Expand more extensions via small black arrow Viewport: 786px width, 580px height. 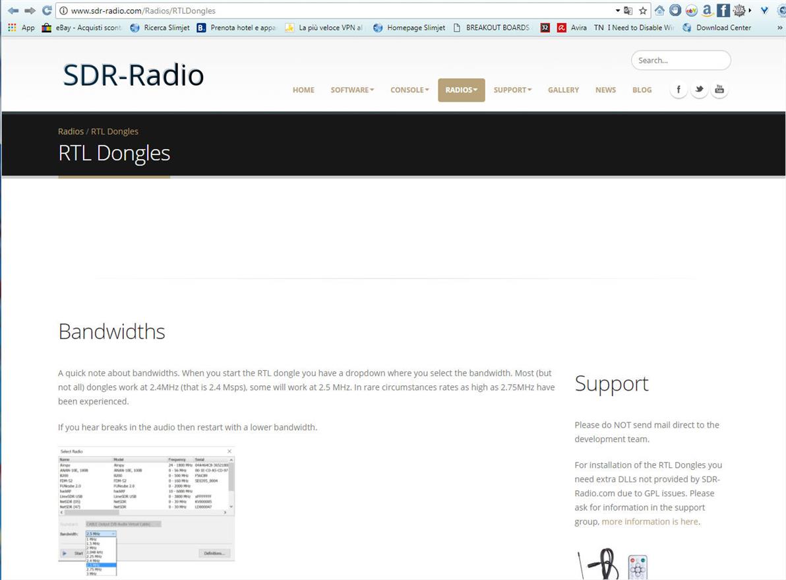(750, 10)
